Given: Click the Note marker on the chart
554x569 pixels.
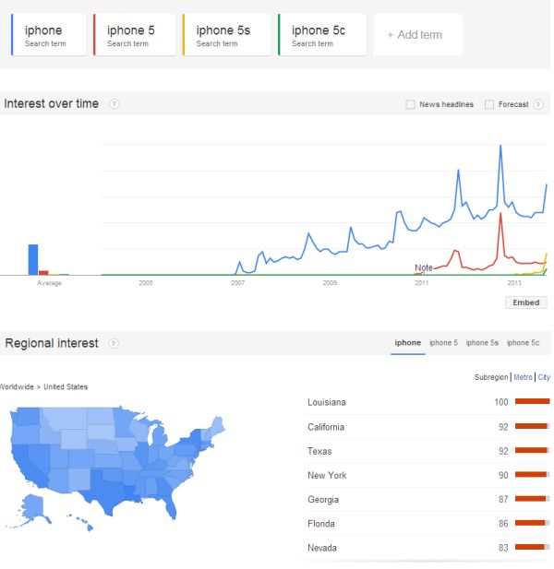Looking at the screenshot, I should 424,267.
